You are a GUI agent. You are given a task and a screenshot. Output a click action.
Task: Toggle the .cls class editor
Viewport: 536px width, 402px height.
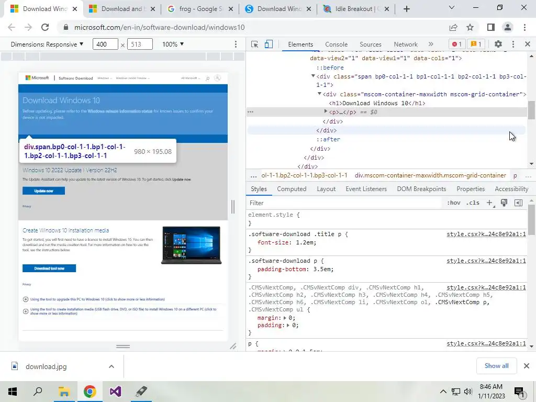point(473,203)
